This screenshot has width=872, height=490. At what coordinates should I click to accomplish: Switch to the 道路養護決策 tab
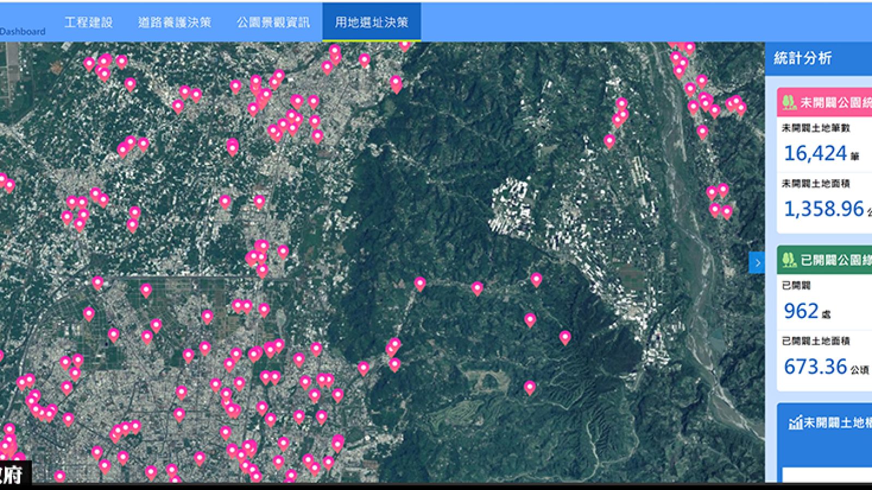click(x=174, y=22)
